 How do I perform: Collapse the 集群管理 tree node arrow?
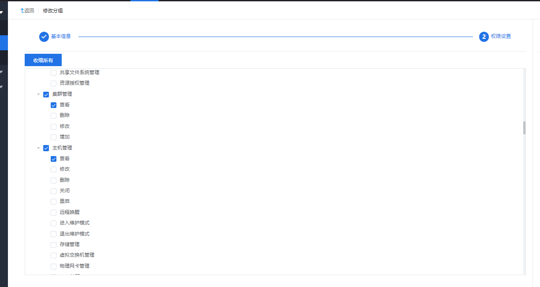pyautogui.click(x=38, y=94)
